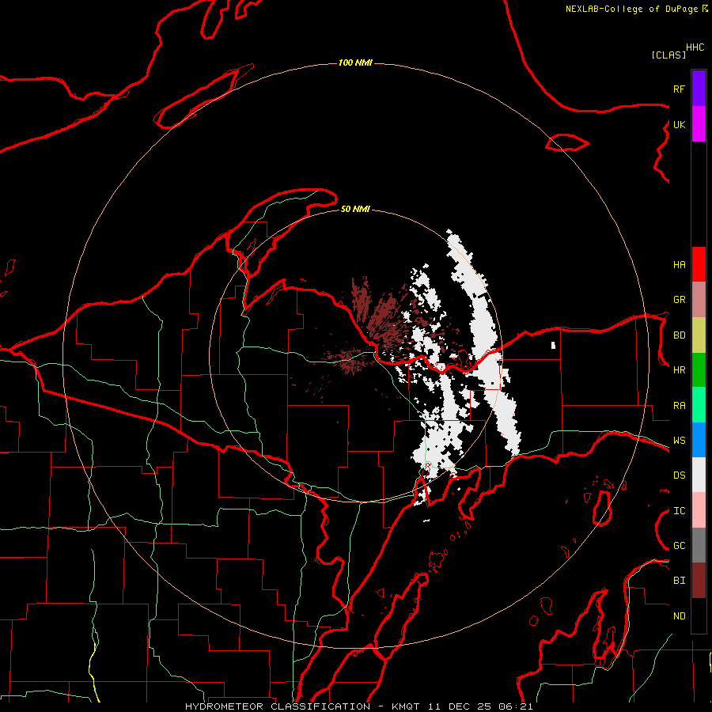The height and width of the screenshot is (712, 712).
Task: Click the HR green legend swatch
Action: tap(699, 370)
